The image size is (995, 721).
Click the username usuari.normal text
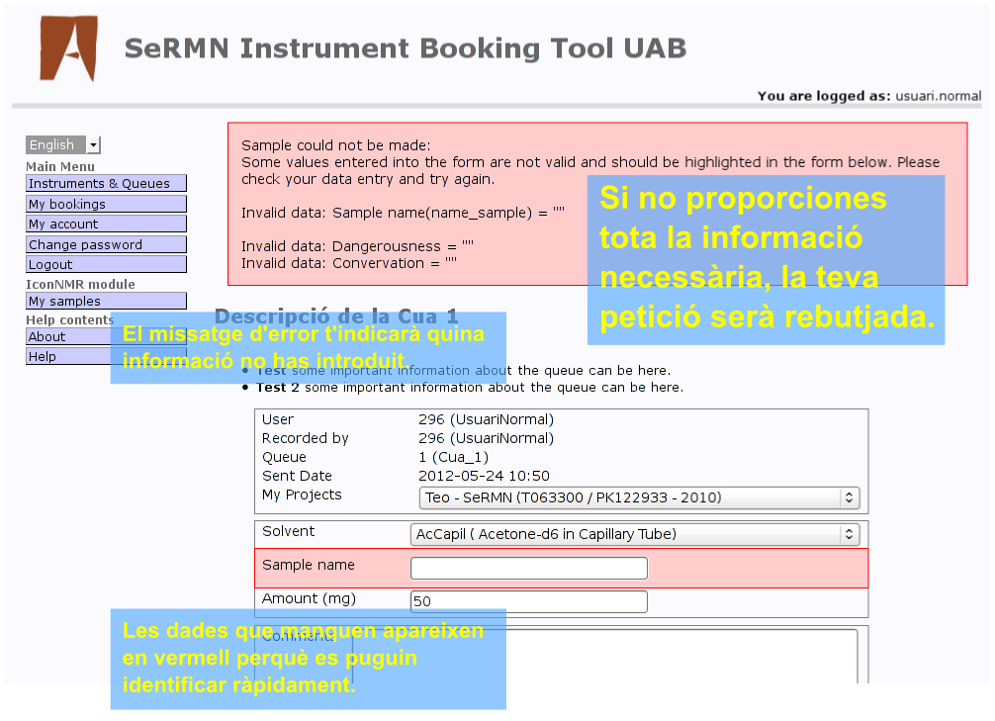(x=938, y=96)
